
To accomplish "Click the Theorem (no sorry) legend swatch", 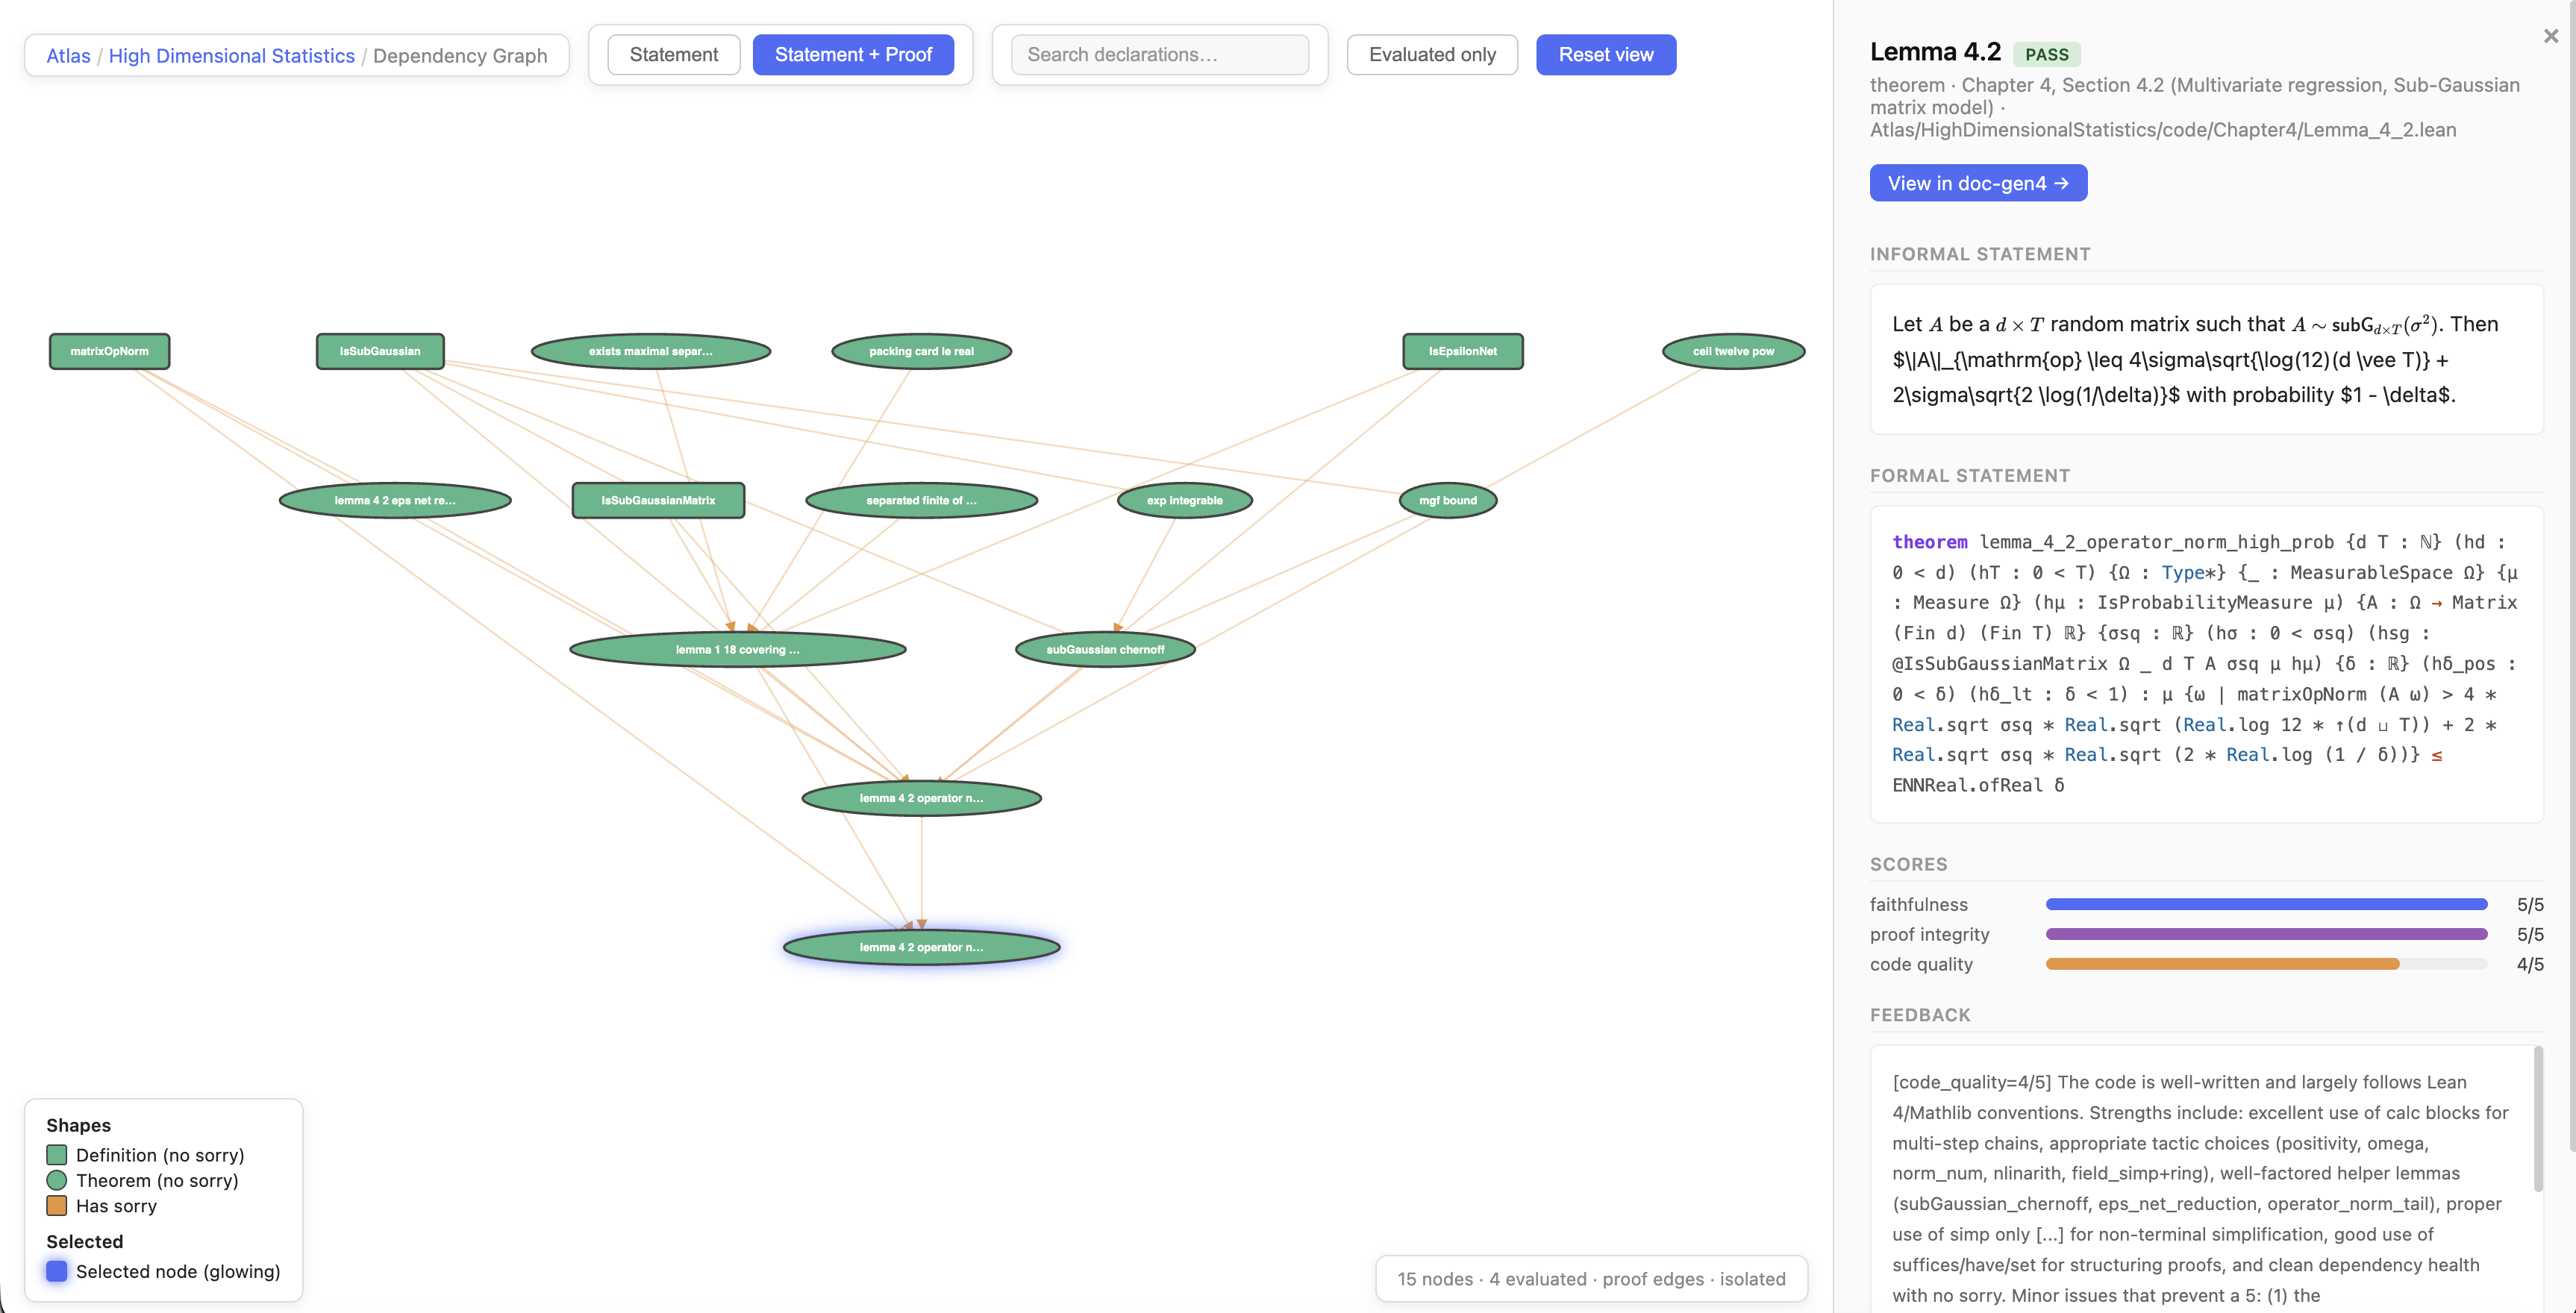I will tap(57, 1180).
